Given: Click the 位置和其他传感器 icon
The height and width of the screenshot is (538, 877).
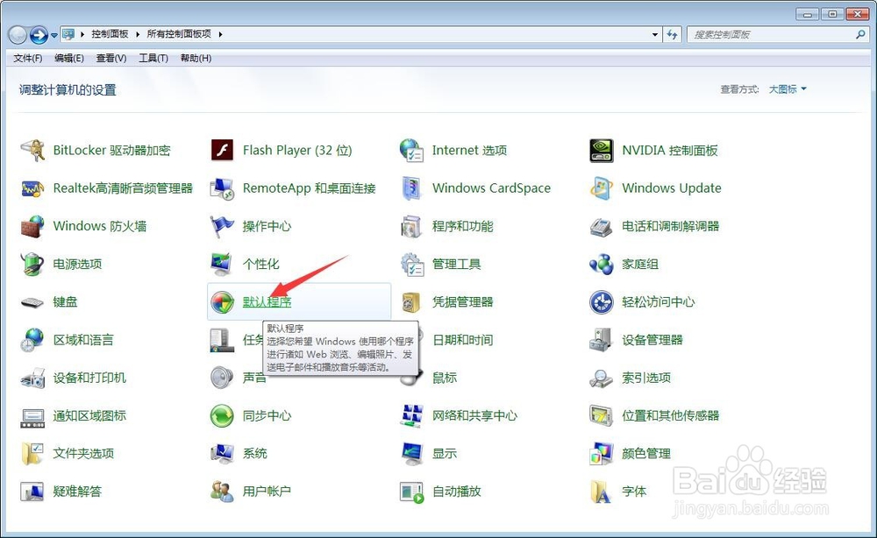Looking at the screenshot, I should point(602,416).
